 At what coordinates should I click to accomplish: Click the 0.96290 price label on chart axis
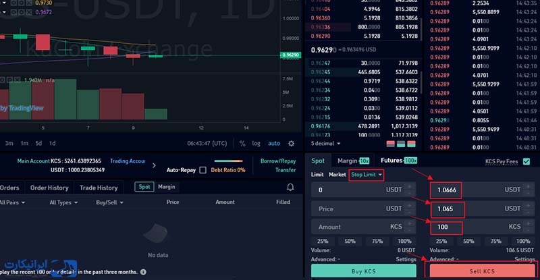pyautogui.click(x=291, y=55)
